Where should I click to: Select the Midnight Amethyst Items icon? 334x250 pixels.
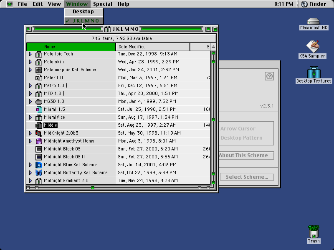(38, 141)
